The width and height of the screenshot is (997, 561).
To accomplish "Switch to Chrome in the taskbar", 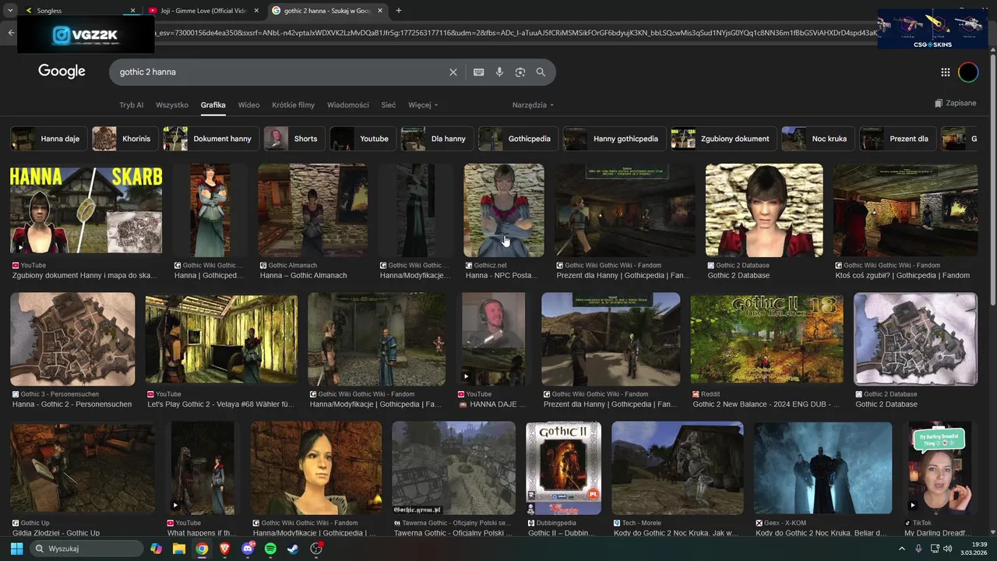I will coord(202,549).
